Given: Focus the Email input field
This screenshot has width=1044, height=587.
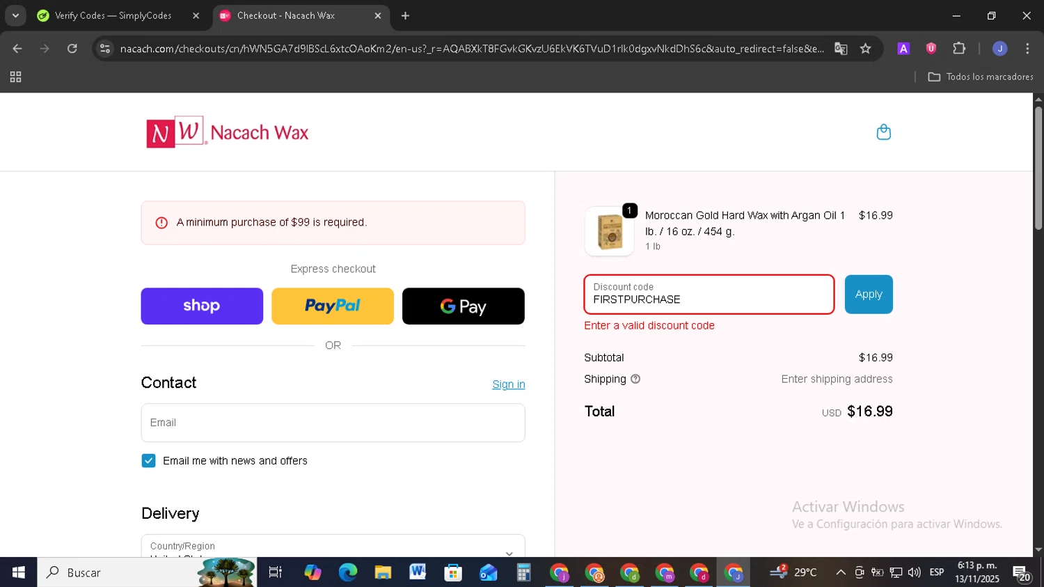Looking at the screenshot, I should coord(333,423).
